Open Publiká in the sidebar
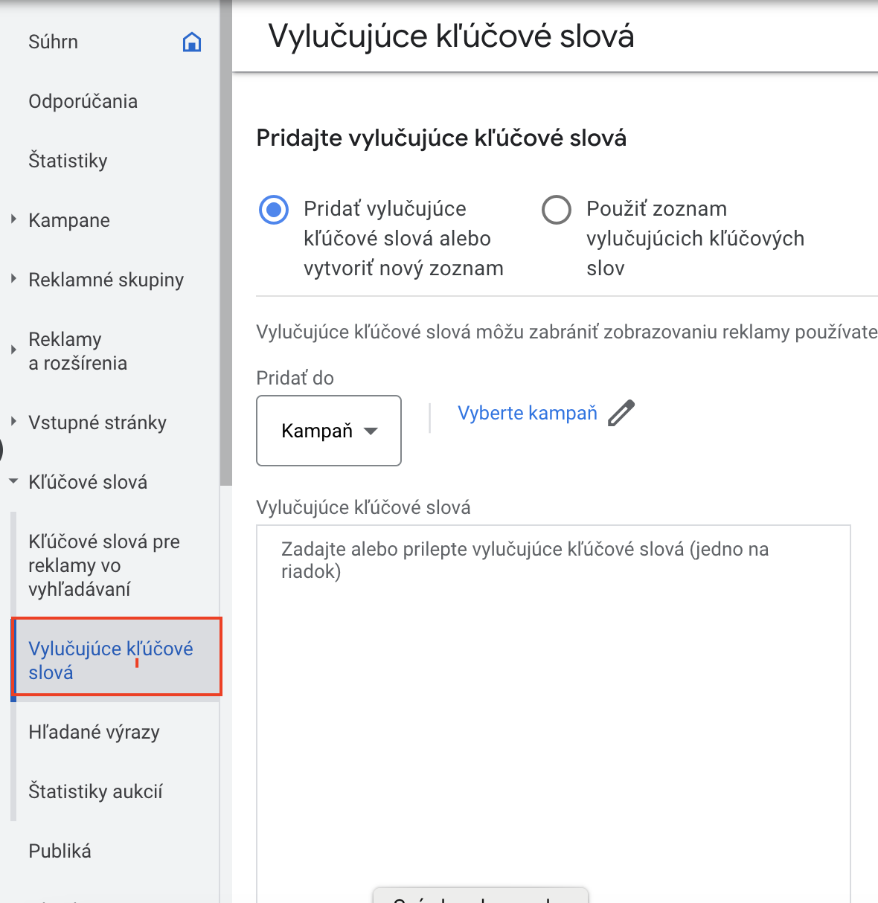The height and width of the screenshot is (903, 878). (x=60, y=851)
